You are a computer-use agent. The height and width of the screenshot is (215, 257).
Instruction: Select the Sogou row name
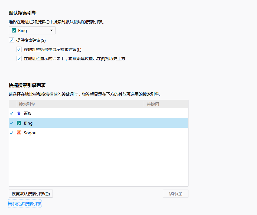tap(30, 133)
